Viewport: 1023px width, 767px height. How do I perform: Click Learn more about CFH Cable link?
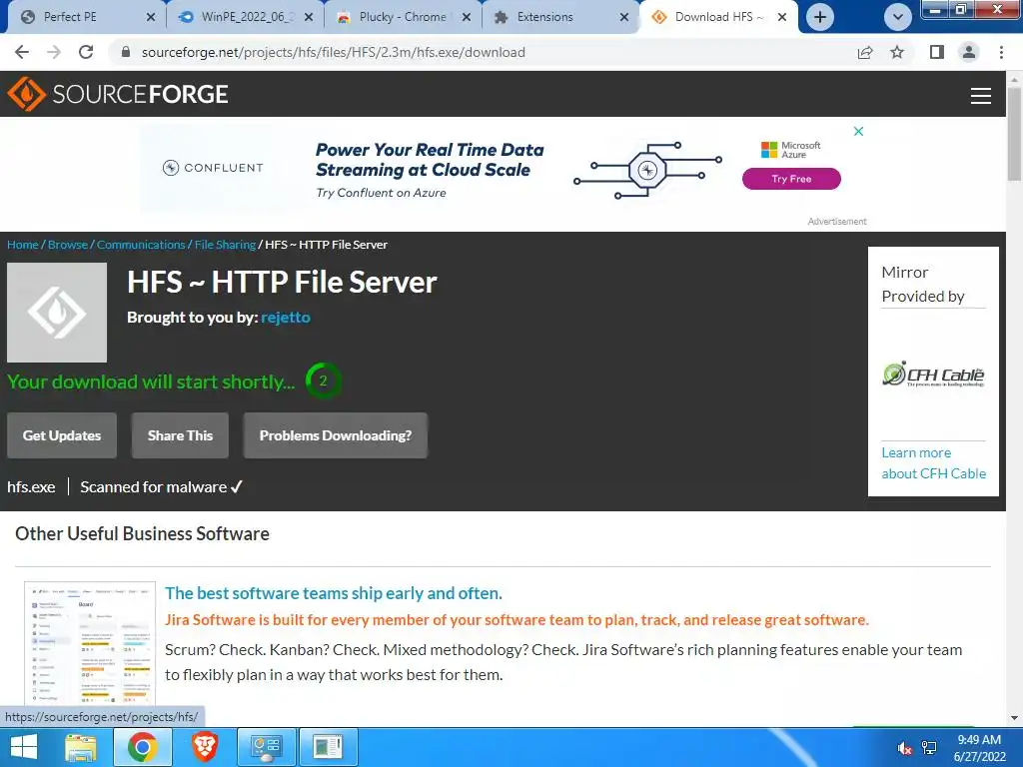coord(934,463)
